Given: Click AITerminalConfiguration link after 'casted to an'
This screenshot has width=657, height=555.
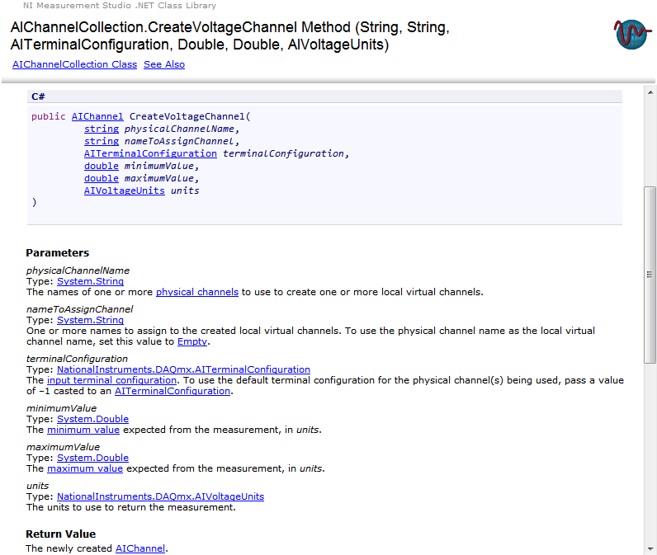Looking at the screenshot, I should [173, 391].
